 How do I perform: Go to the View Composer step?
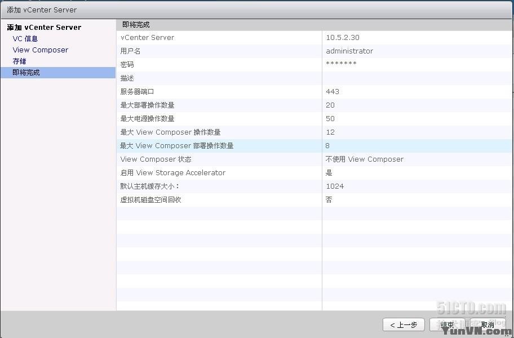coord(41,50)
